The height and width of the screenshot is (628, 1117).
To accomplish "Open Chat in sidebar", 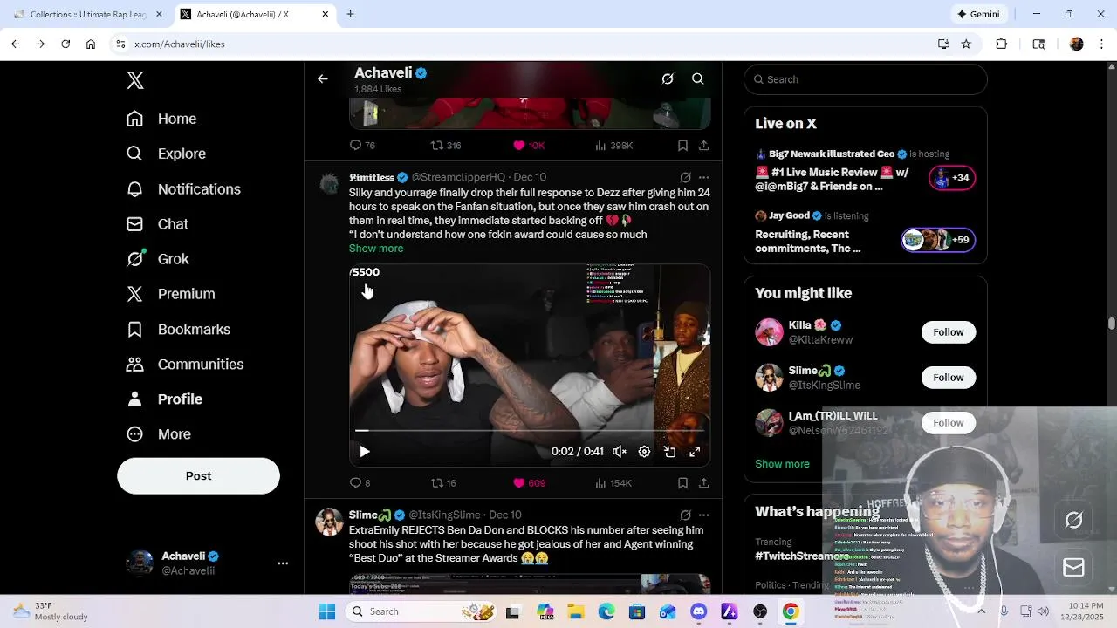I will (157, 224).
